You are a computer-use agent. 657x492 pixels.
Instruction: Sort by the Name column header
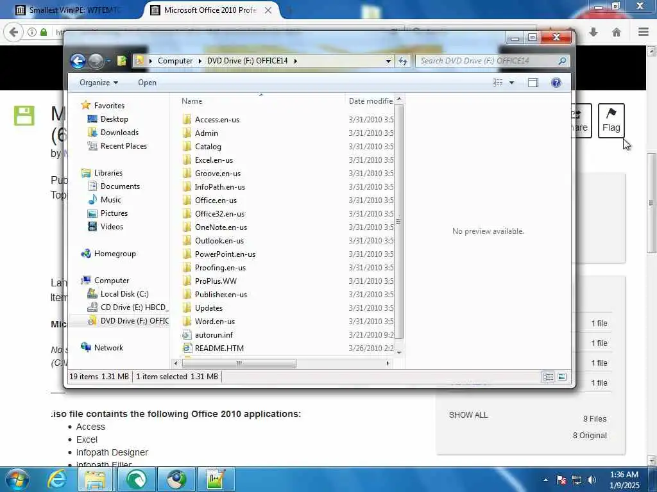click(x=192, y=101)
